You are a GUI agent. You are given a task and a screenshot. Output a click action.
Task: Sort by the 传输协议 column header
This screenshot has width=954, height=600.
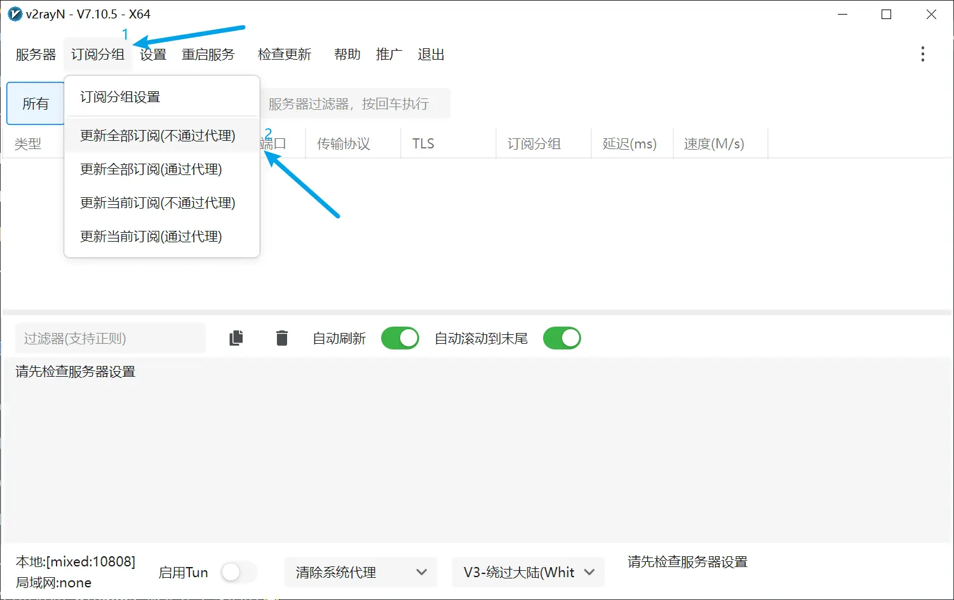point(353,143)
